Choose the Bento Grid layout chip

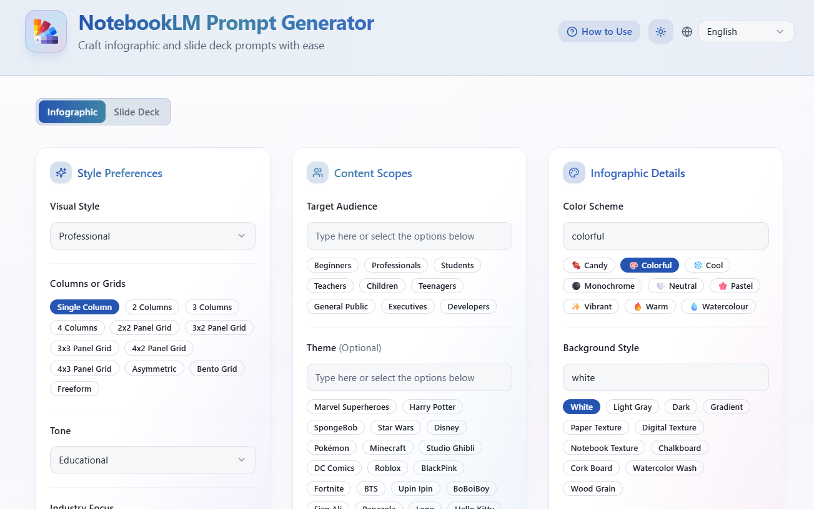pyautogui.click(x=217, y=369)
